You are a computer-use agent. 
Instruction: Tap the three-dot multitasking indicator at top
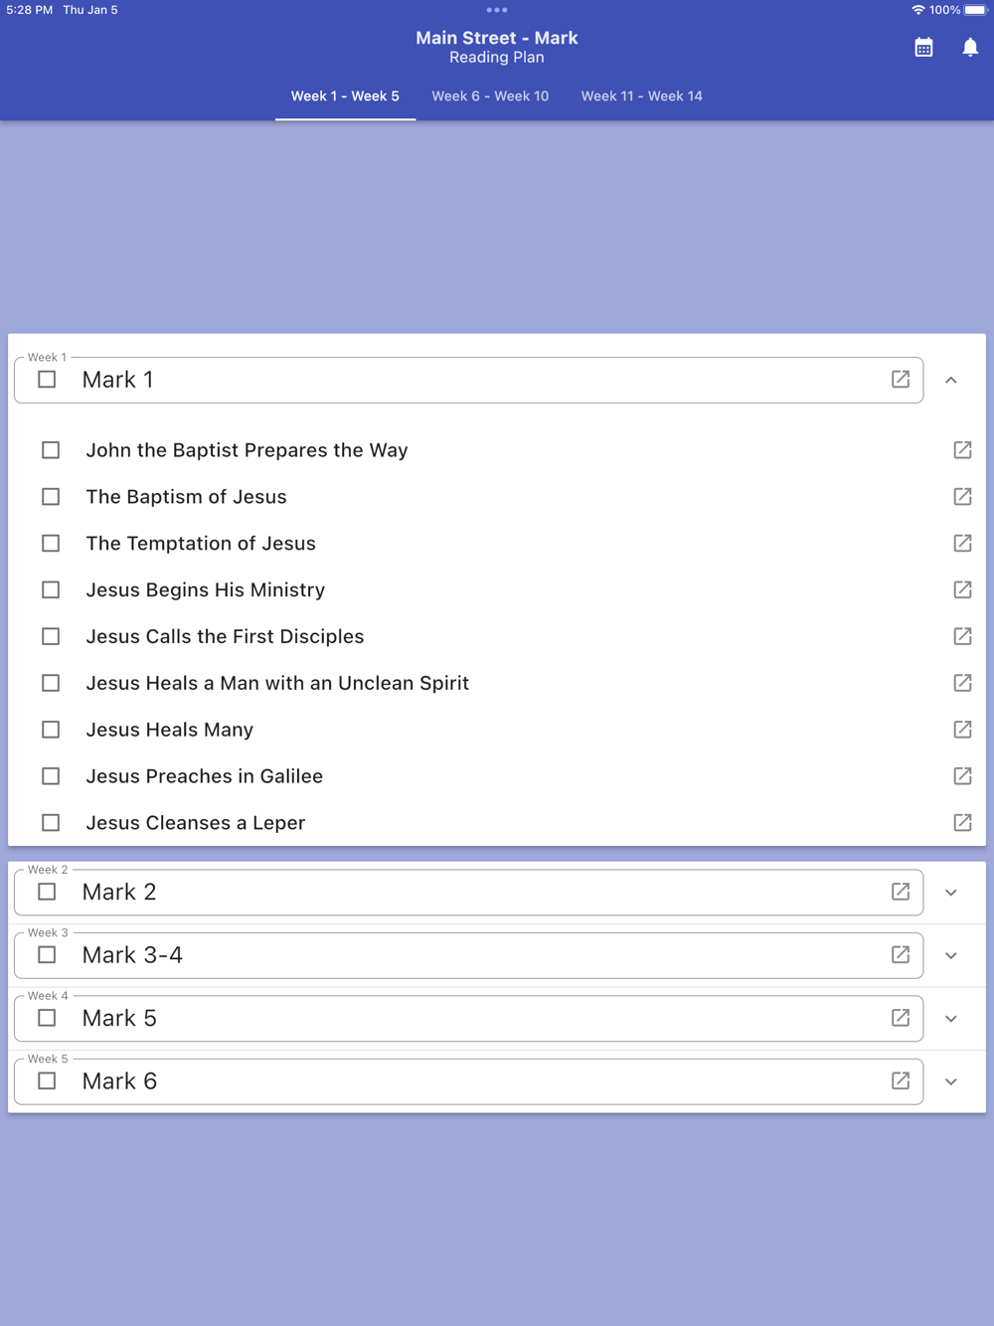point(497,10)
